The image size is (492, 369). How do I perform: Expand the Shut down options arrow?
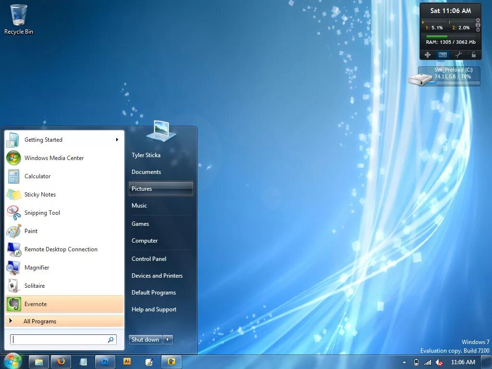coord(168,340)
